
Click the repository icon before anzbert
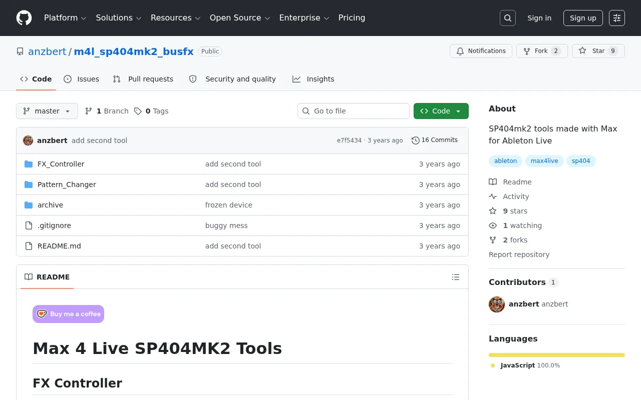tap(20, 51)
